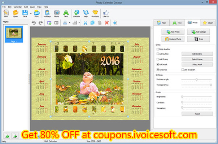Expand the dropdown arrow beside the blue layer icon

[70, 23]
